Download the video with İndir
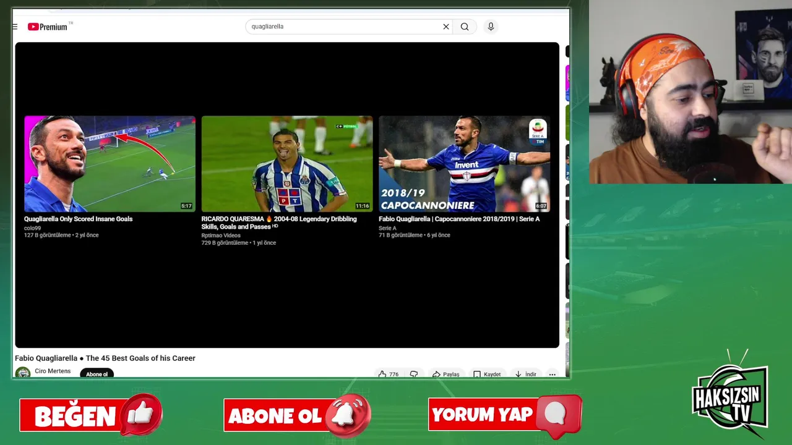This screenshot has height=445, width=792. pos(526,374)
